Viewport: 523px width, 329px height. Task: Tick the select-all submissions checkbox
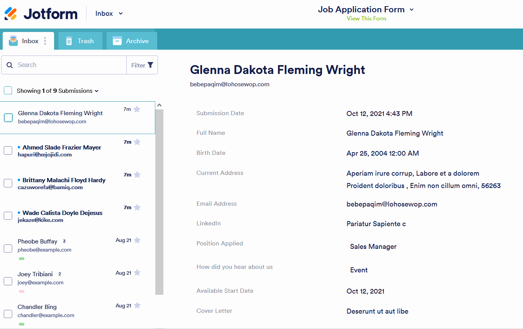click(8, 91)
